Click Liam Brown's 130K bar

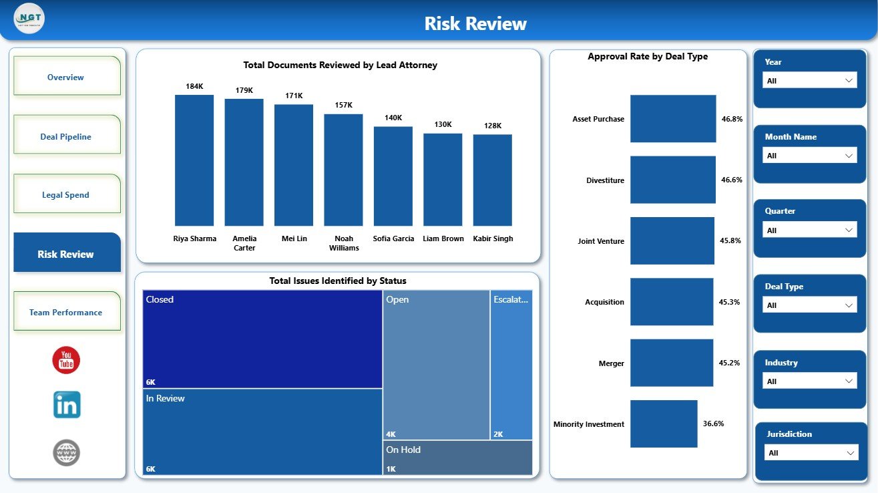(443, 180)
